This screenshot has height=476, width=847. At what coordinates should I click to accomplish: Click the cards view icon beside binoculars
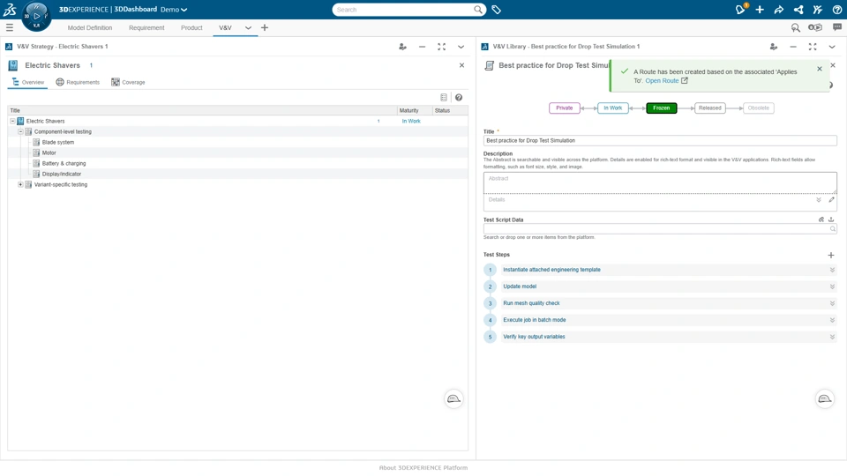click(x=814, y=27)
